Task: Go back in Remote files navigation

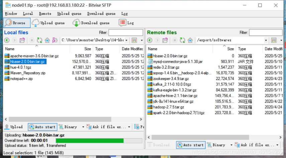Action: 150,40
